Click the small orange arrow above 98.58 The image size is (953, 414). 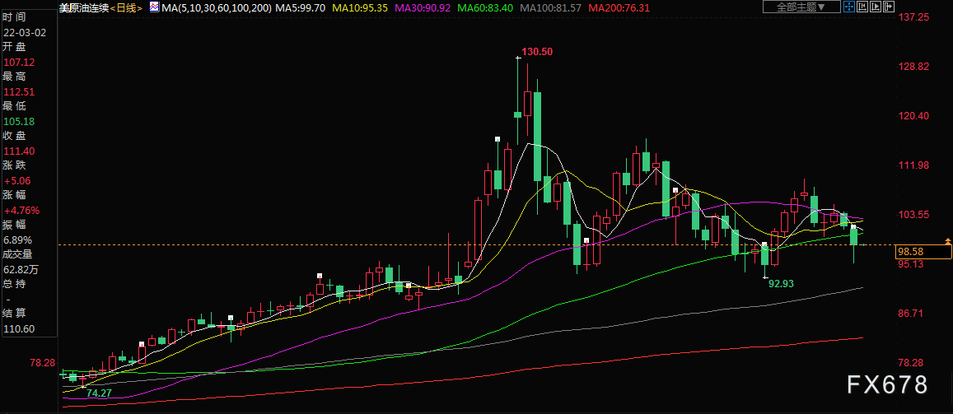pos(947,241)
